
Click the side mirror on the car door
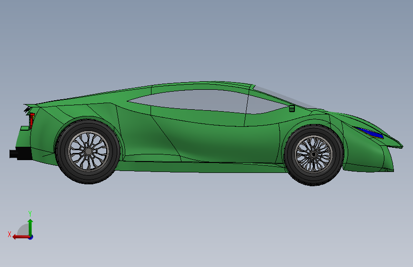click(292, 108)
